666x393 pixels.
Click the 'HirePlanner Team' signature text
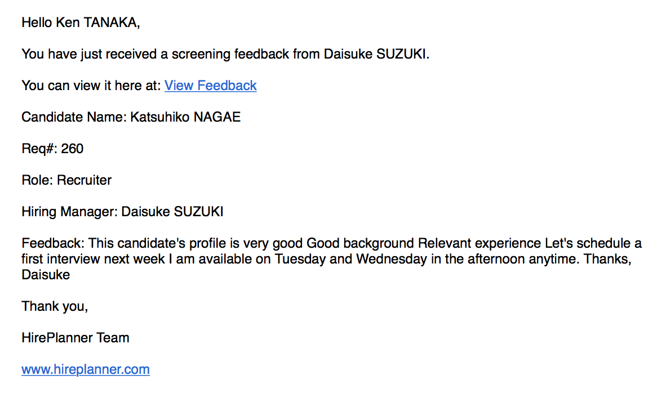(x=76, y=338)
